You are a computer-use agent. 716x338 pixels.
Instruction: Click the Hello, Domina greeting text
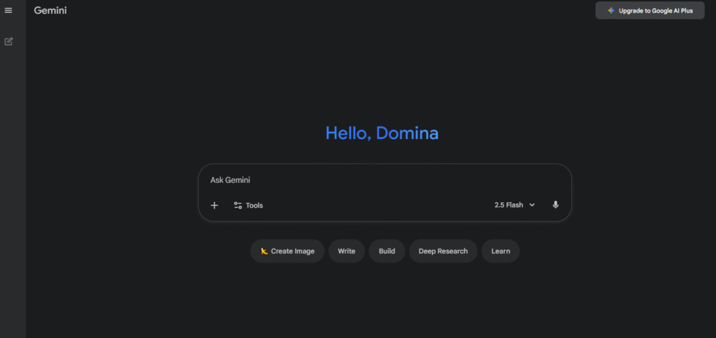(382, 133)
